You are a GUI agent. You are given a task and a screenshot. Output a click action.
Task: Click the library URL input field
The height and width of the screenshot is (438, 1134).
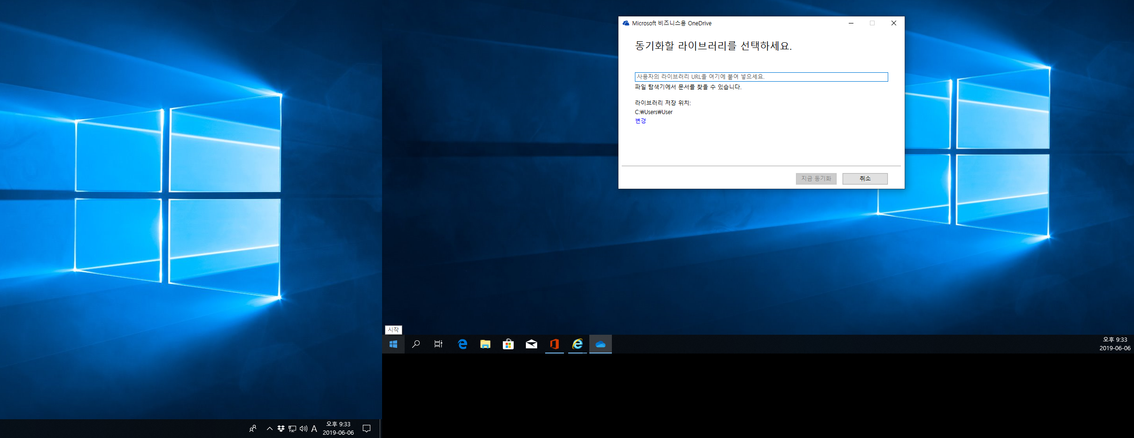click(761, 77)
